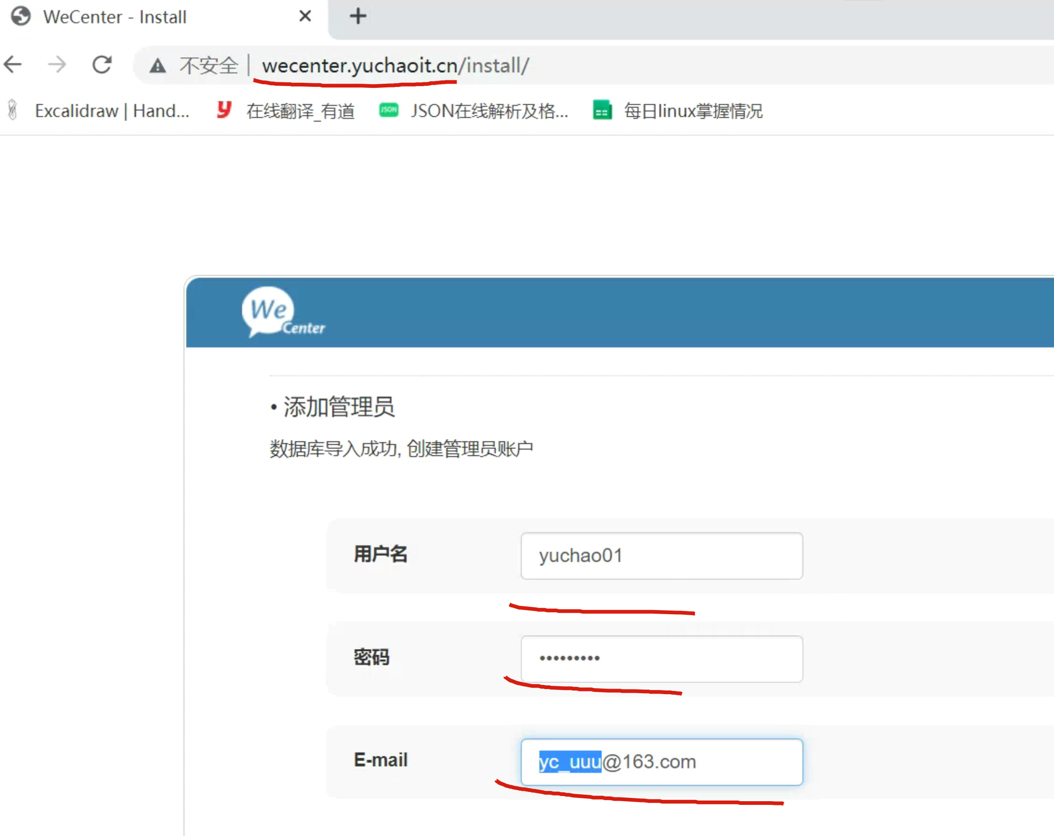Screen dimensions: 1054x836
Task: Click the not-secure warning triangle icon
Action: coord(157,66)
